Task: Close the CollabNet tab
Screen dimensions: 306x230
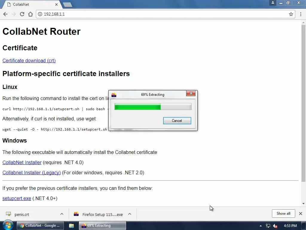Action: tap(56, 4)
